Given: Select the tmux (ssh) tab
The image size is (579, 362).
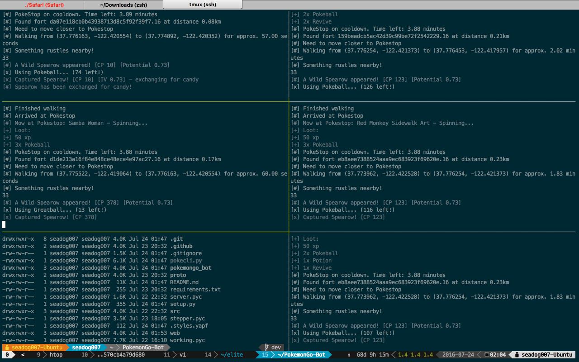Looking at the screenshot, I should pos(202,5).
